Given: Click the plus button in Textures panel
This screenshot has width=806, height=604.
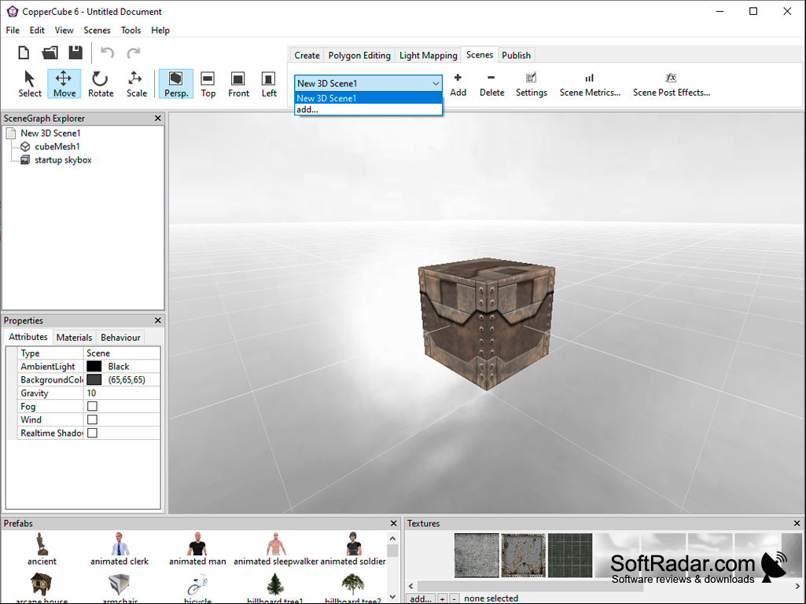Looking at the screenshot, I should [x=442, y=599].
